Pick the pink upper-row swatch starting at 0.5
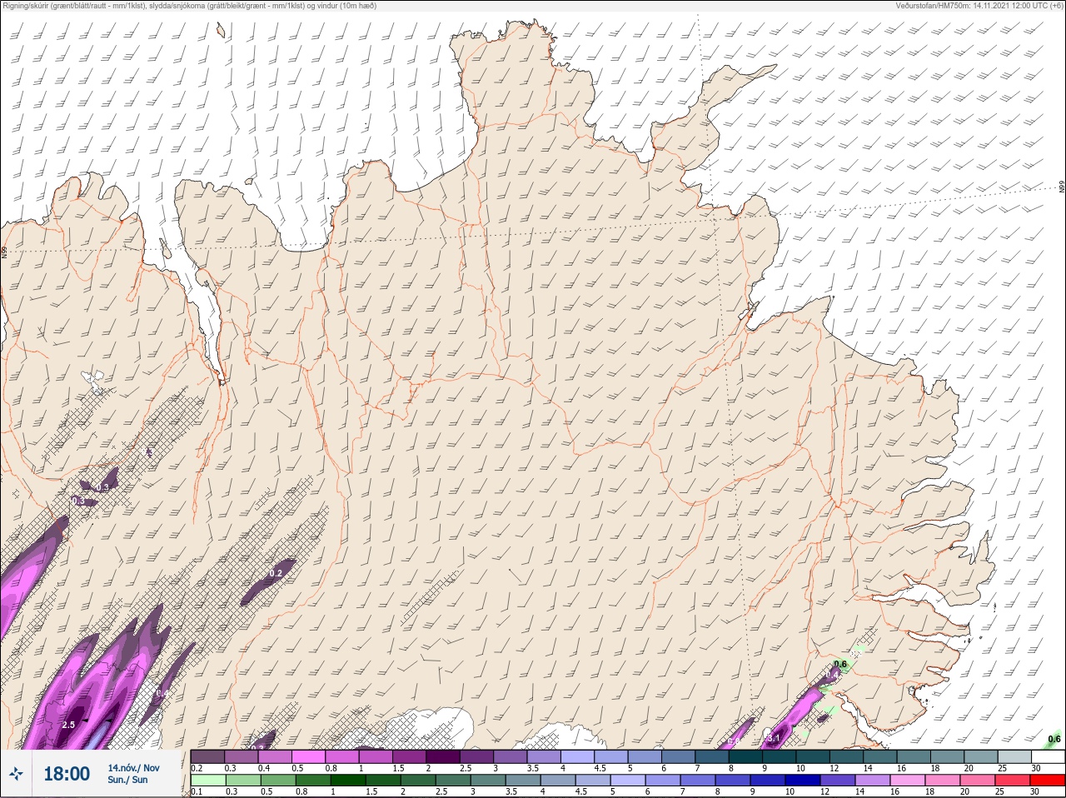The height and width of the screenshot is (798, 1066). click(308, 756)
